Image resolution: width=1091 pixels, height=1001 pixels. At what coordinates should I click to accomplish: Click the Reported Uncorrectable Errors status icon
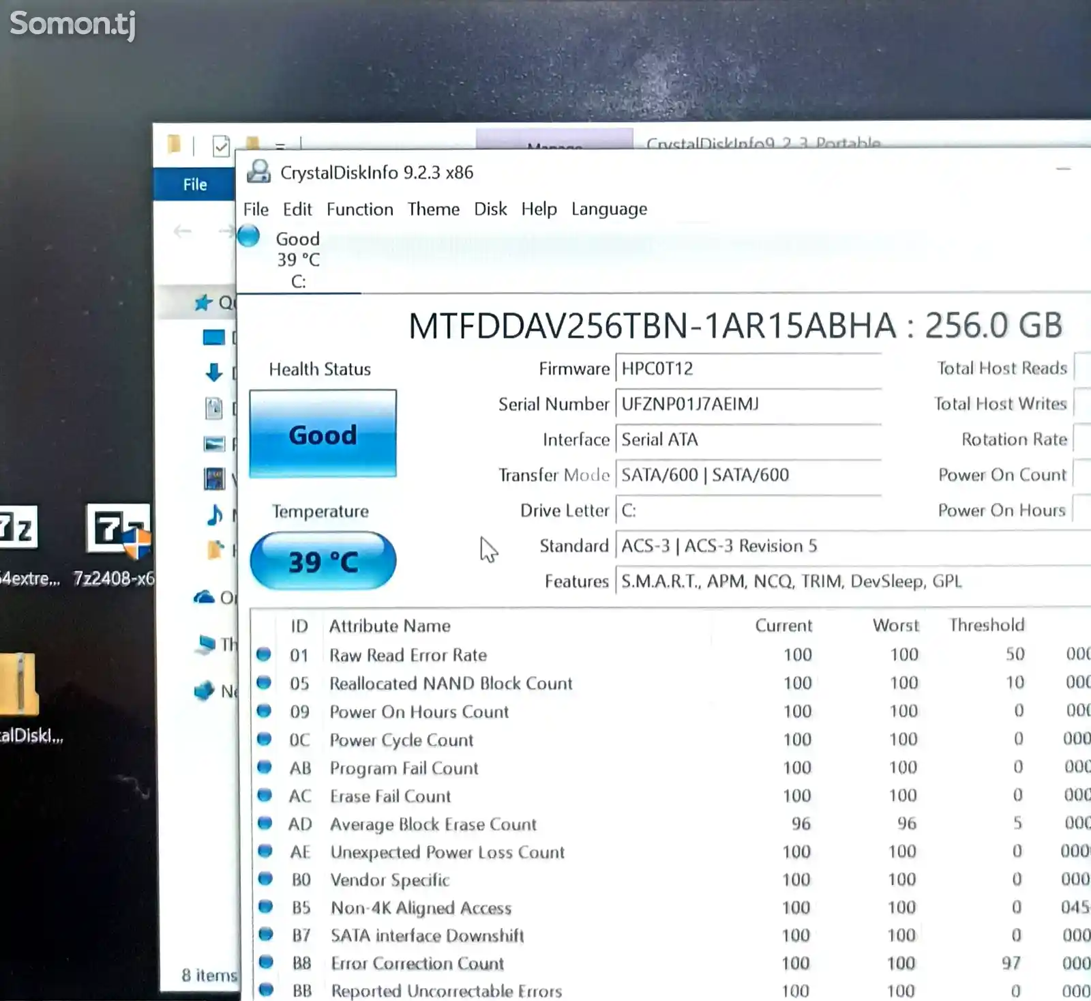click(267, 989)
